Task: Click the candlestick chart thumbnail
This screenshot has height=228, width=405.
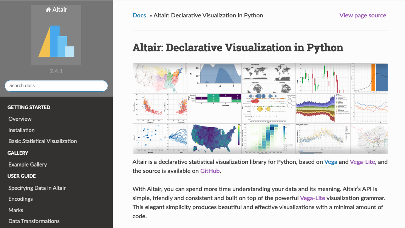Action: (323, 78)
